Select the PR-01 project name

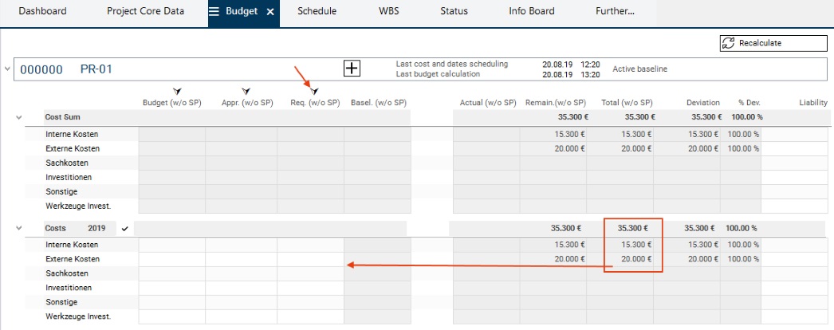coord(96,69)
